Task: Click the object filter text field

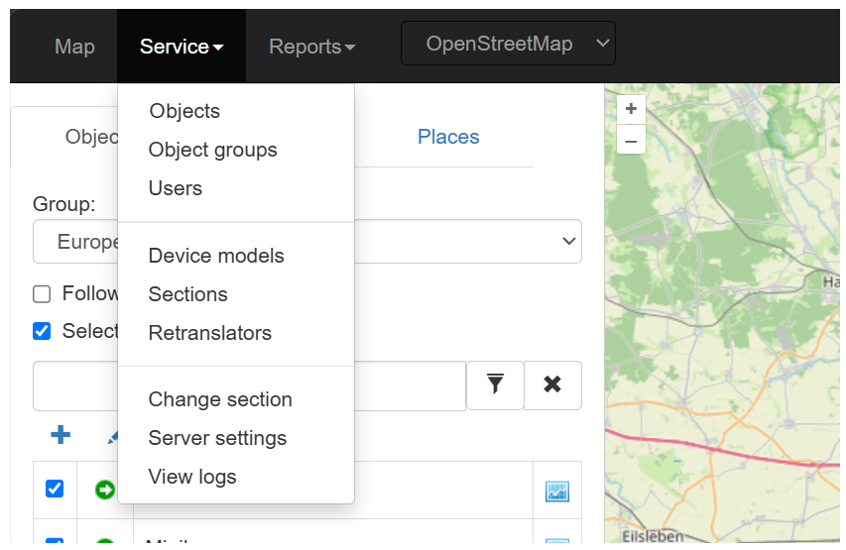Action: click(x=249, y=385)
